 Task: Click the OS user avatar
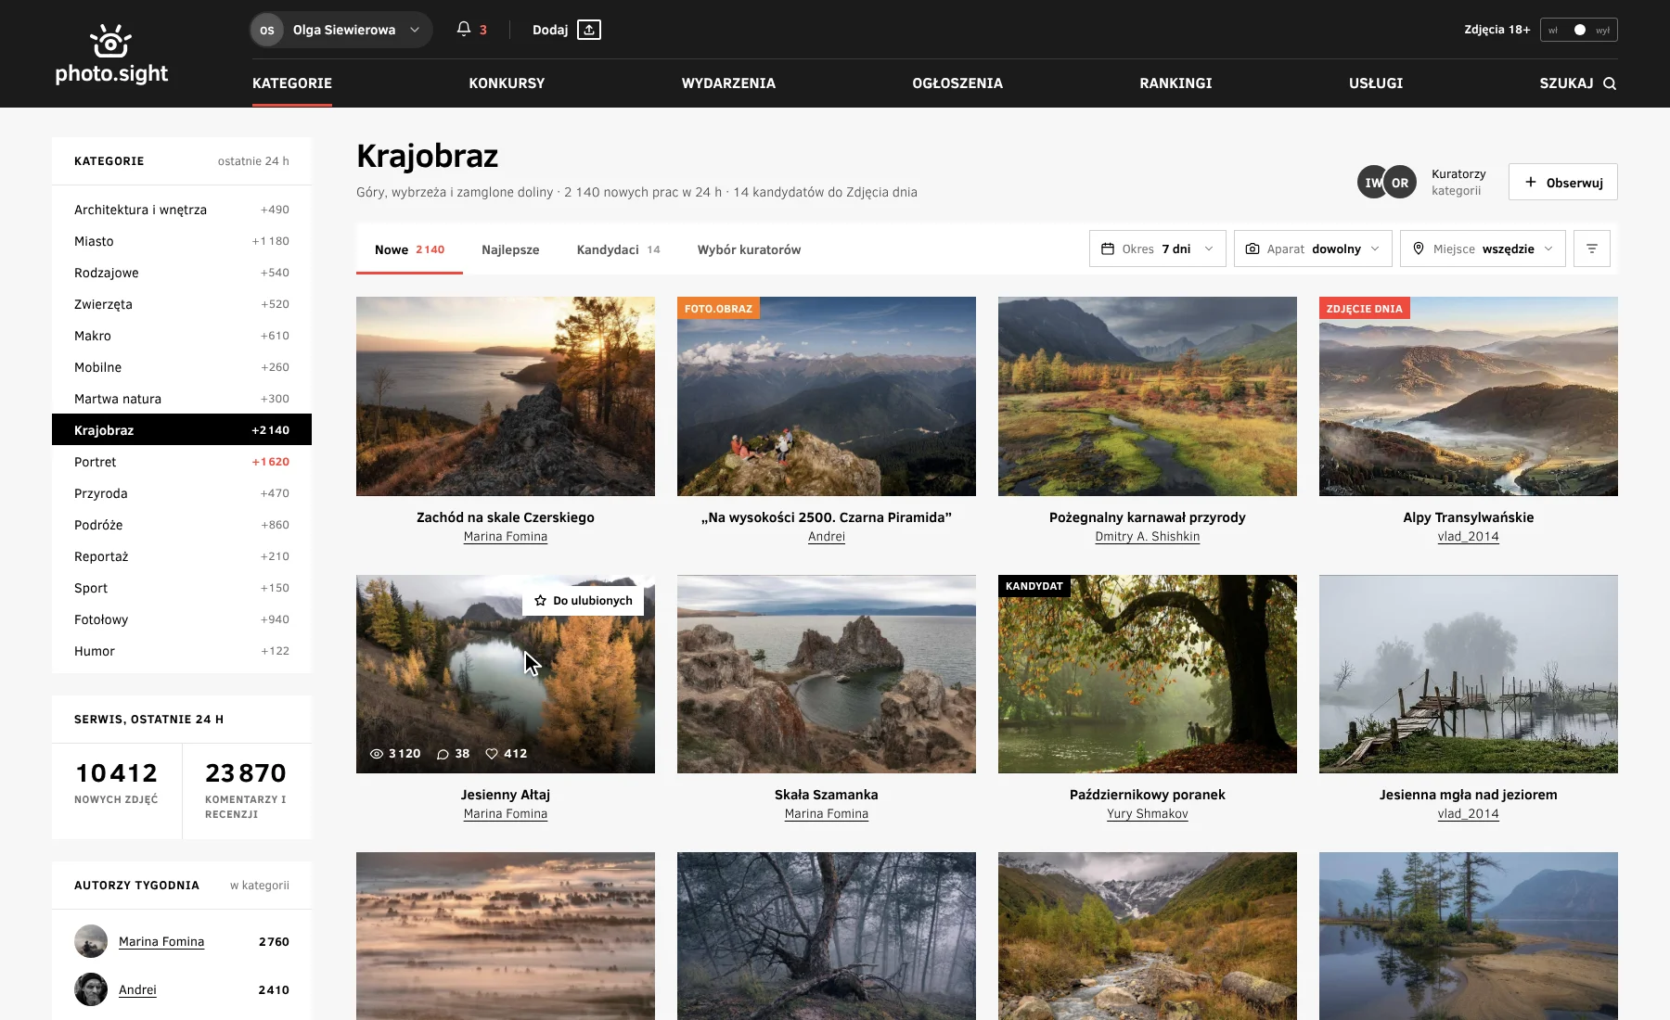point(267,30)
